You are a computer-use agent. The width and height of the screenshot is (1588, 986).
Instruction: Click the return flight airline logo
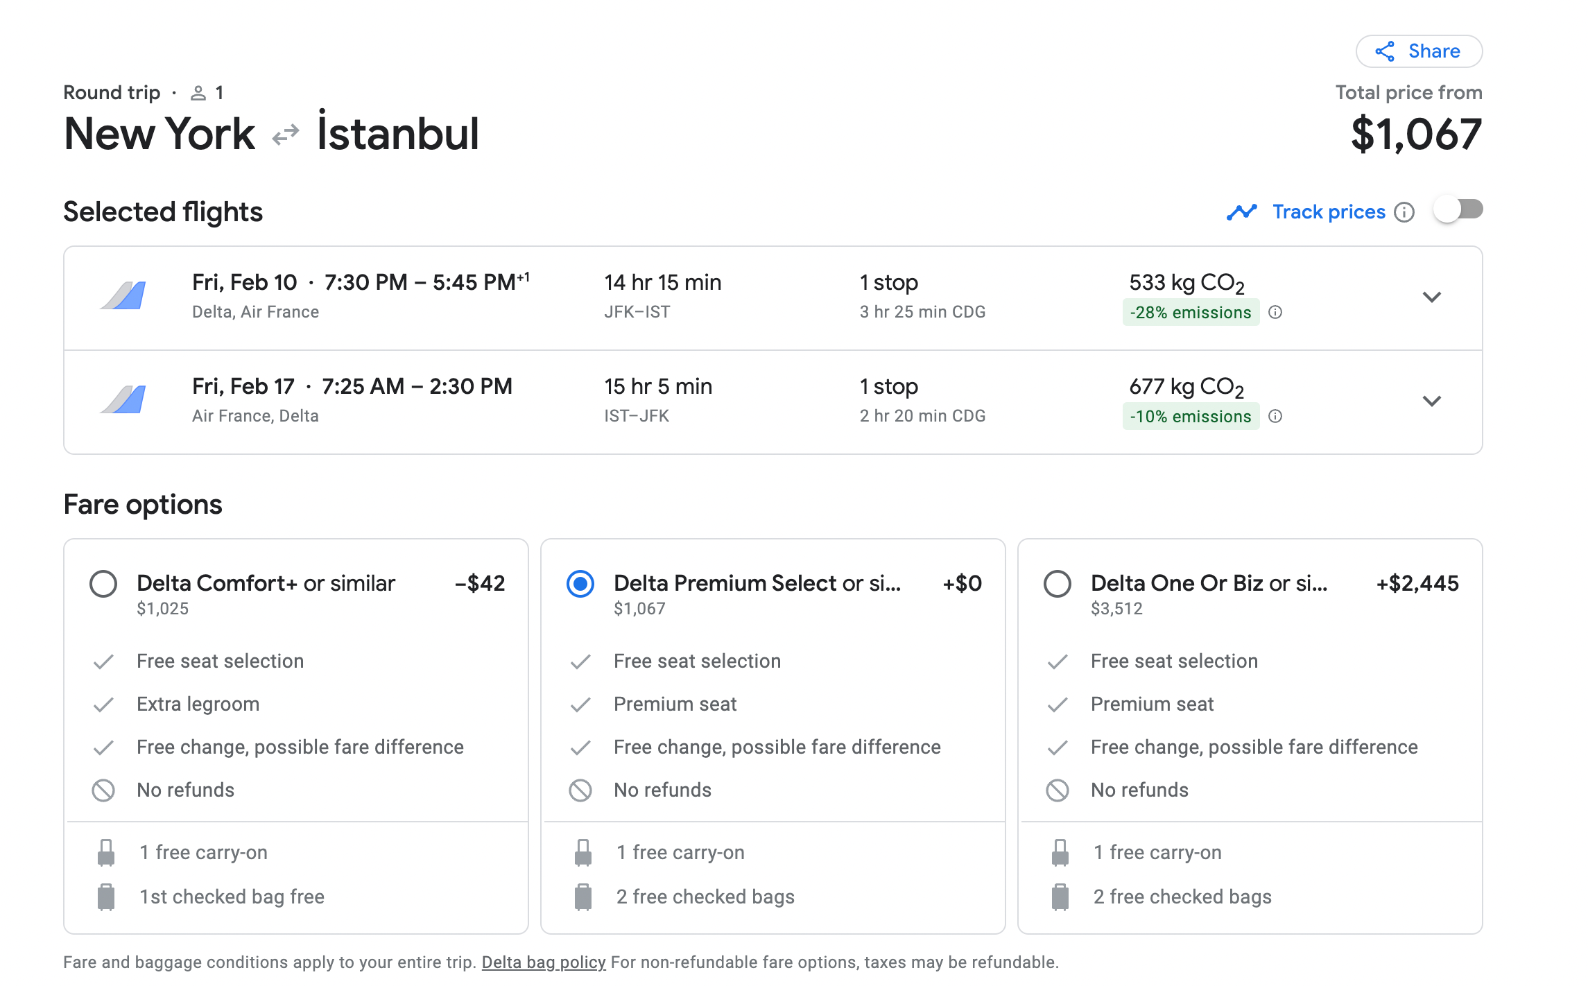click(124, 400)
